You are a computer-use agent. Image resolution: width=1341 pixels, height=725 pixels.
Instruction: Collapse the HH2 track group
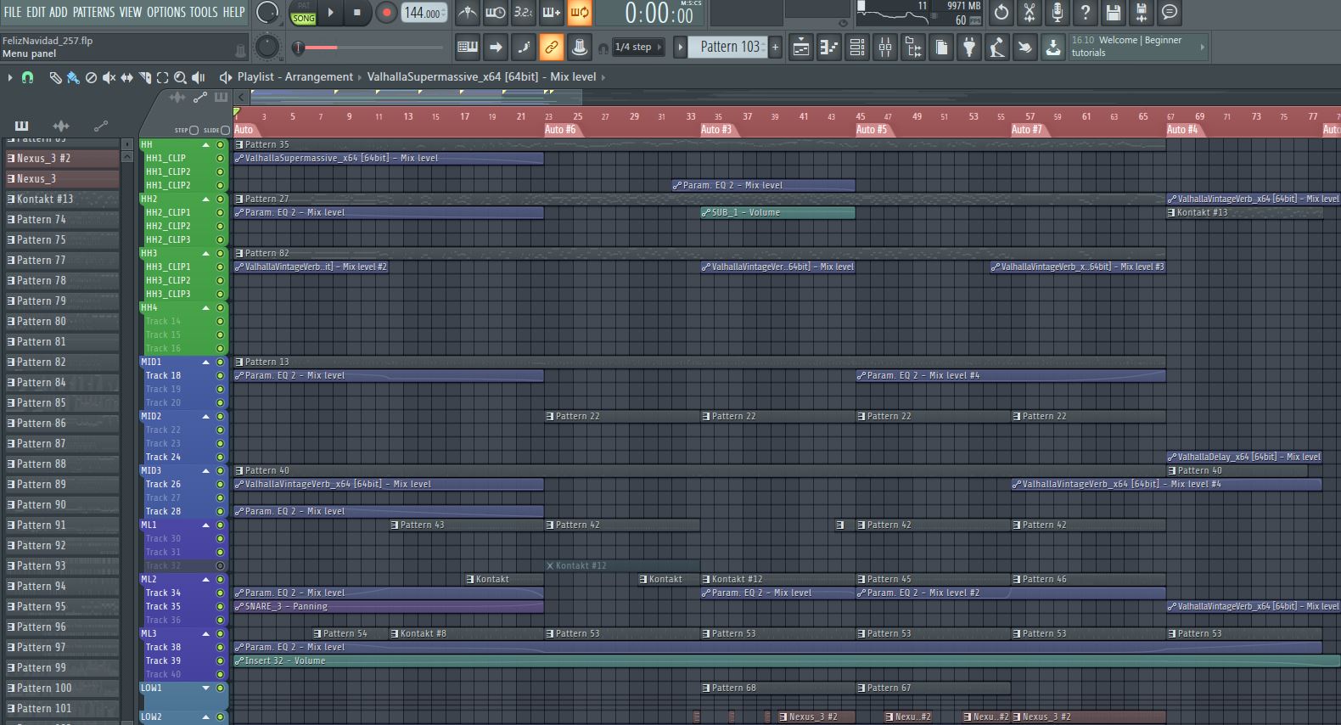click(x=205, y=200)
